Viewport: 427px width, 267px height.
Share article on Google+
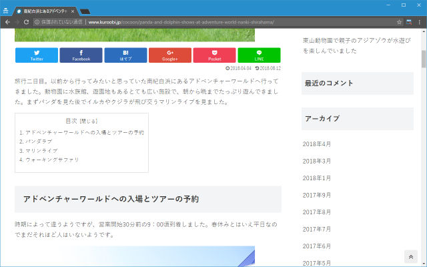[170, 55]
